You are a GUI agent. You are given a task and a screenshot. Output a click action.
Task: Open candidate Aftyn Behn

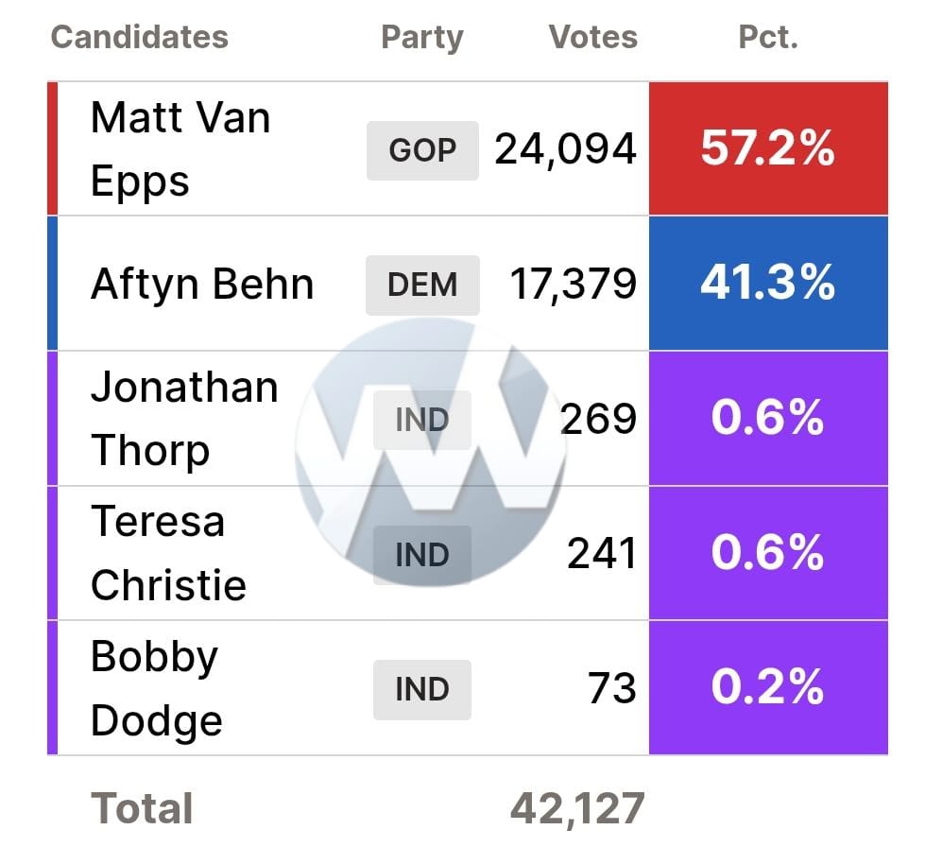pyautogui.click(x=201, y=285)
